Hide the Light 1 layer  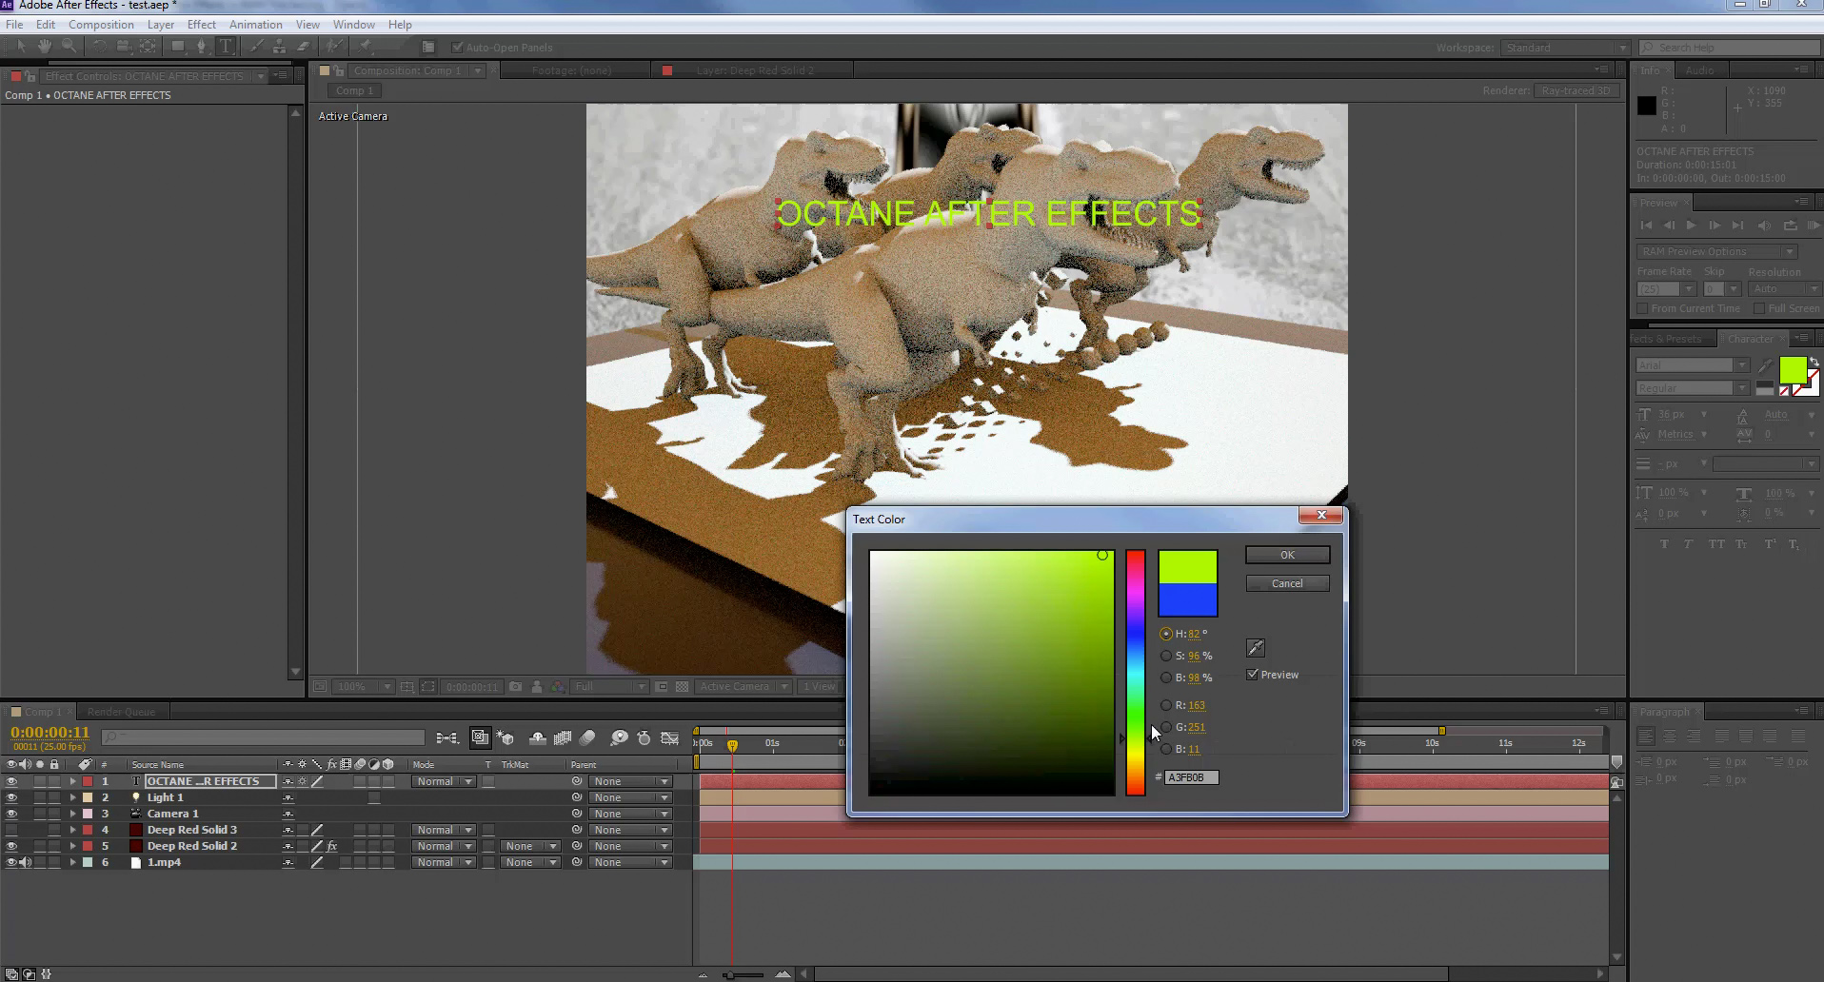pyautogui.click(x=11, y=797)
